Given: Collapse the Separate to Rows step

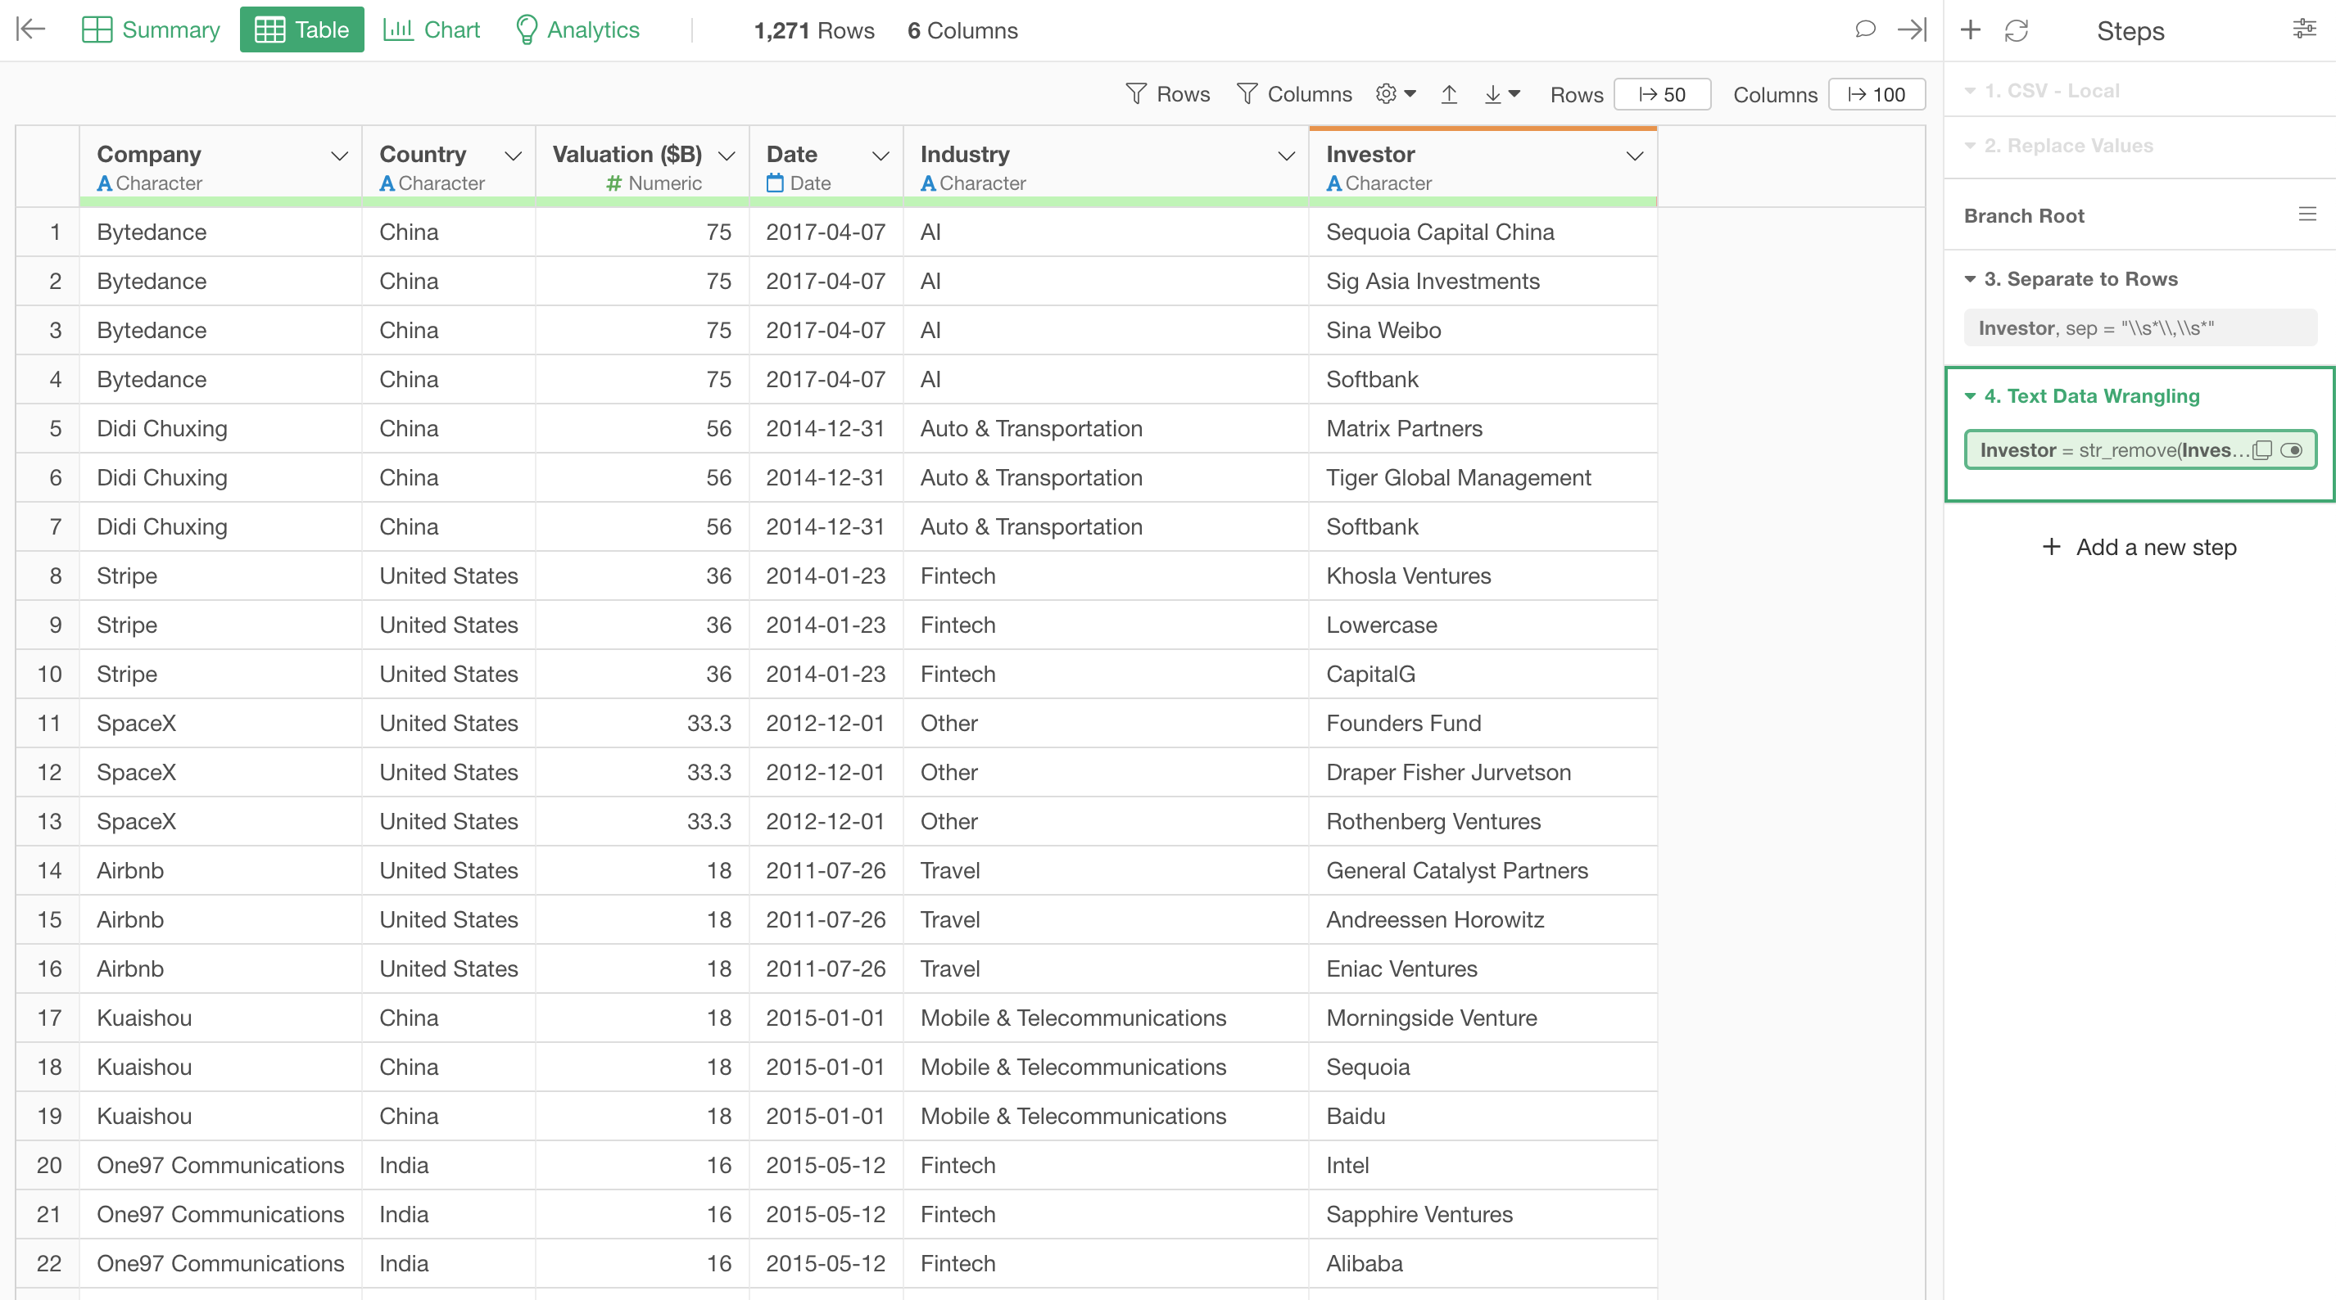Looking at the screenshot, I should (1970, 279).
